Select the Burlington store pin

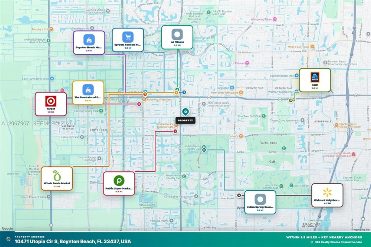(x=232, y=88)
